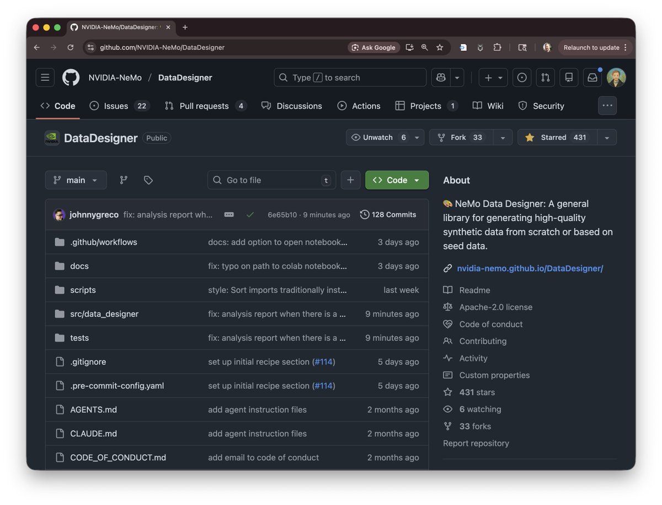The image size is (662, 505).
Task: Open the three-dot overflow tabs menu
Action: point(607,106)
